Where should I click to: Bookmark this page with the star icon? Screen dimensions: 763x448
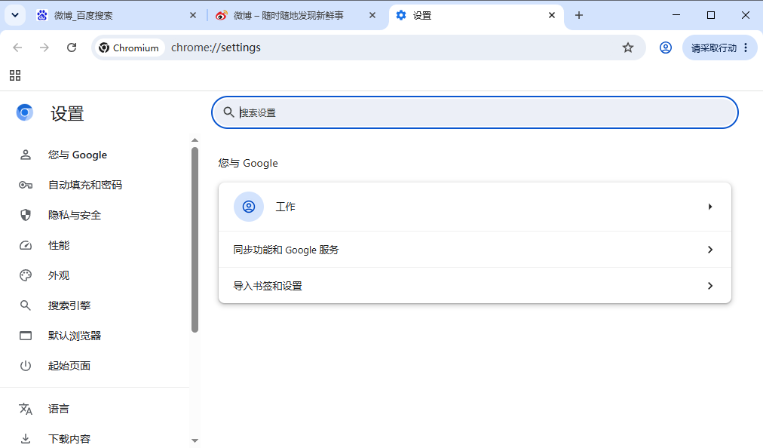point(628,48)
